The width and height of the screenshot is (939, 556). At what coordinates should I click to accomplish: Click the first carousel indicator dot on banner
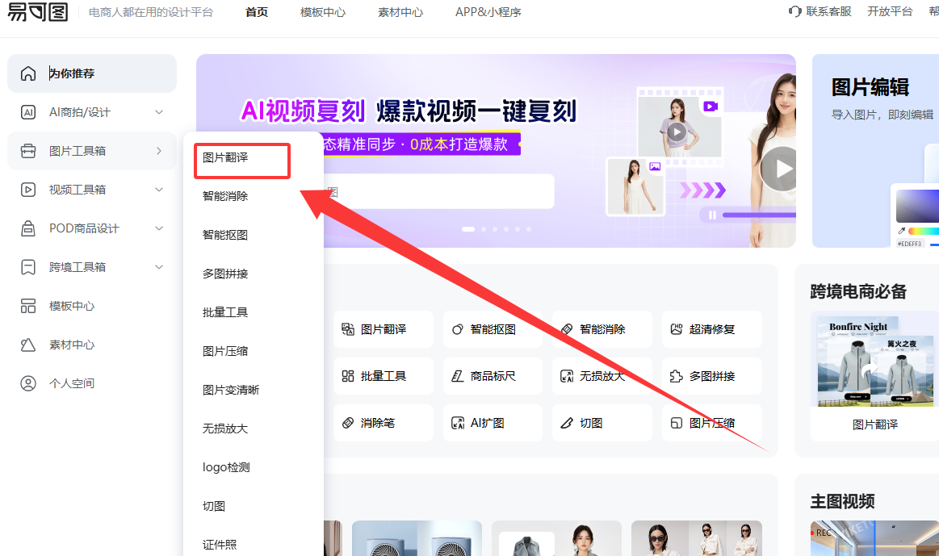click(x=468, y=229)
